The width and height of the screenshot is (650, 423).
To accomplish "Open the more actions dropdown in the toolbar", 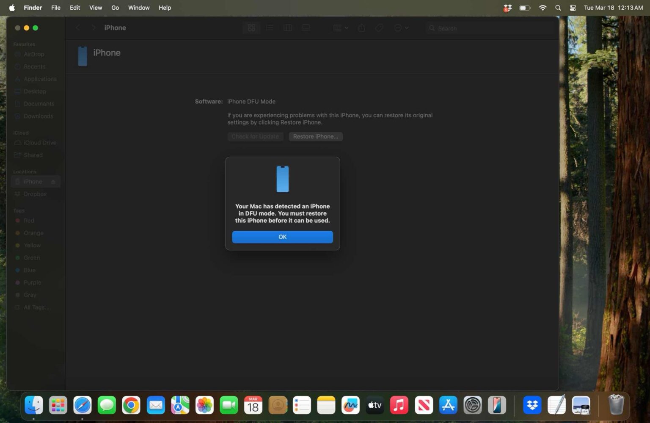I will [400, 28].
